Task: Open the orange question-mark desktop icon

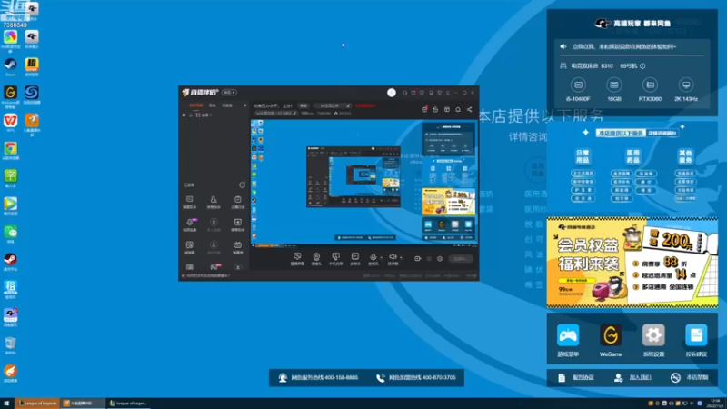Action: [32, 121]
